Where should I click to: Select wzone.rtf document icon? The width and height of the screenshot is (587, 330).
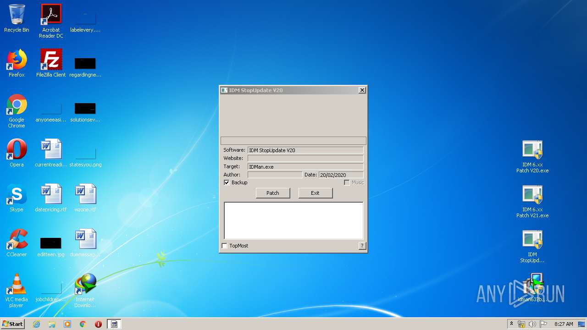point(85,198)
